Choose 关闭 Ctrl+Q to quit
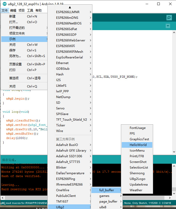Image resolution: width=176 pixels, height=209 pixels. (x=24, y=86)
